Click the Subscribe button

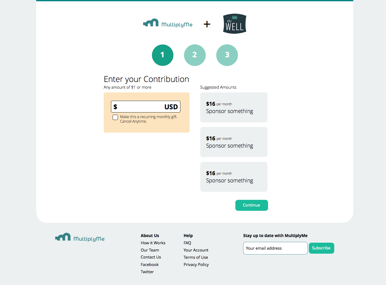[321, 248]
